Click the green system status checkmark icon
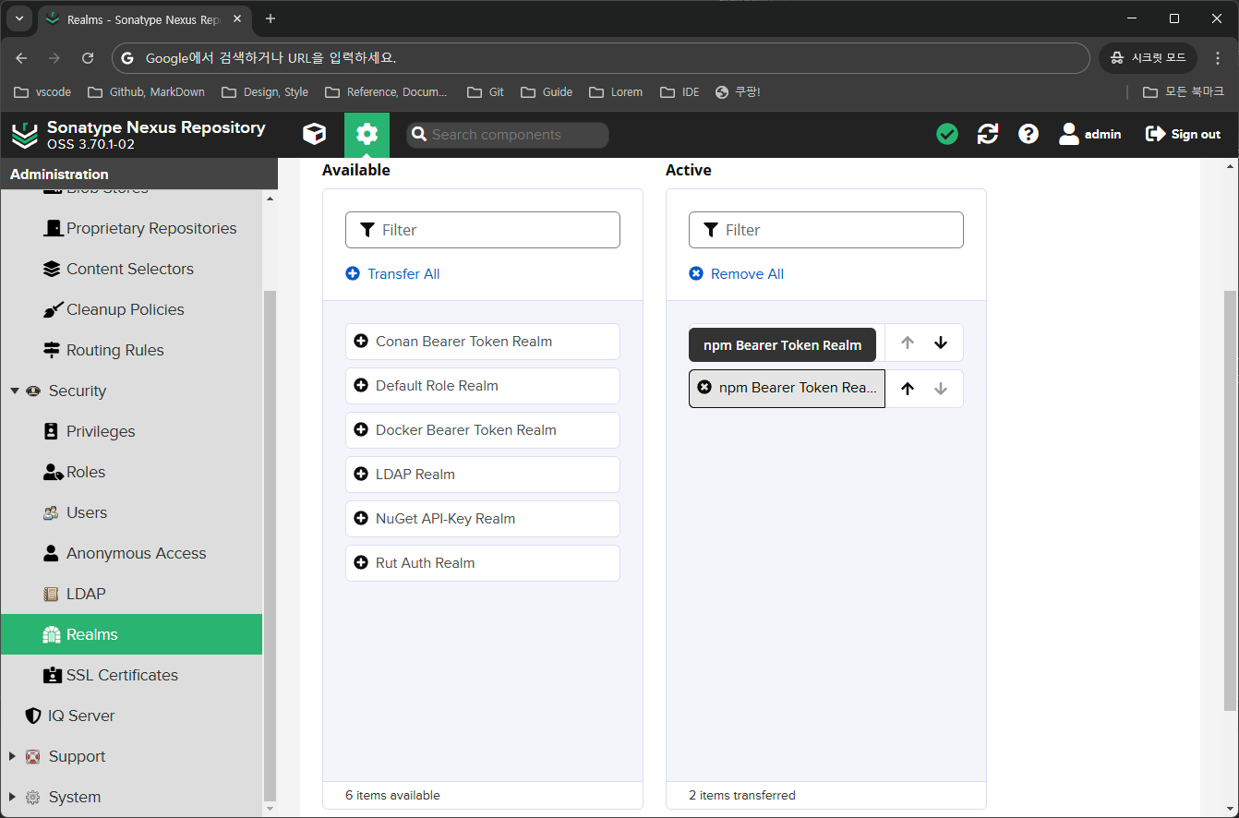Image resolution: width=1239 pixels, height=818 pixels. point(947,135)
